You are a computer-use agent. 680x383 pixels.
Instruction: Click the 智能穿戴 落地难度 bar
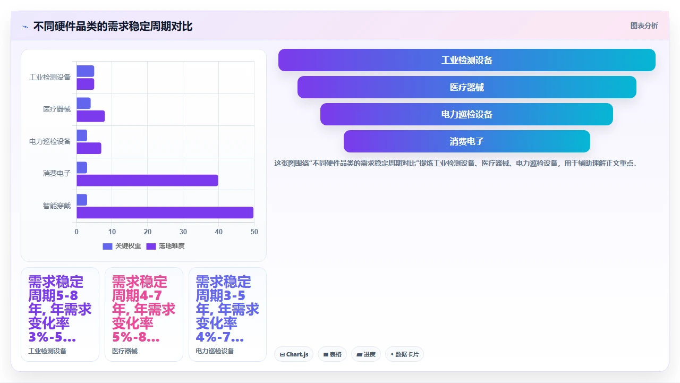tap(165, 212)
